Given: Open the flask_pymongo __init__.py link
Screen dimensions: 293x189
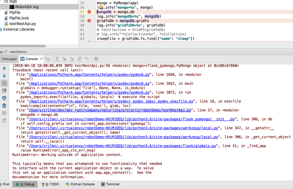Looking at the screenshot, I should pos(132,119).
